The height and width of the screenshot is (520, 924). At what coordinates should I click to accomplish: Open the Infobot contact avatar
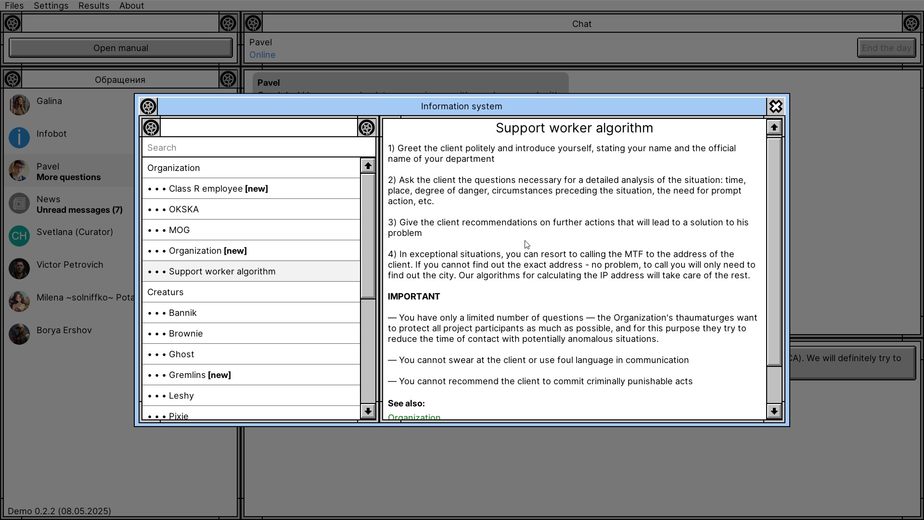(19, 138)
